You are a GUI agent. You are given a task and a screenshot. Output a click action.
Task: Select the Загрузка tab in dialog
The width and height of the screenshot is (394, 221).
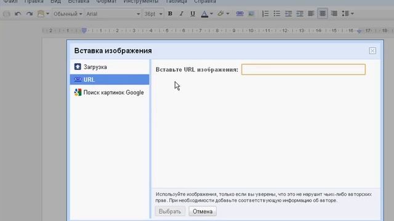110,67
